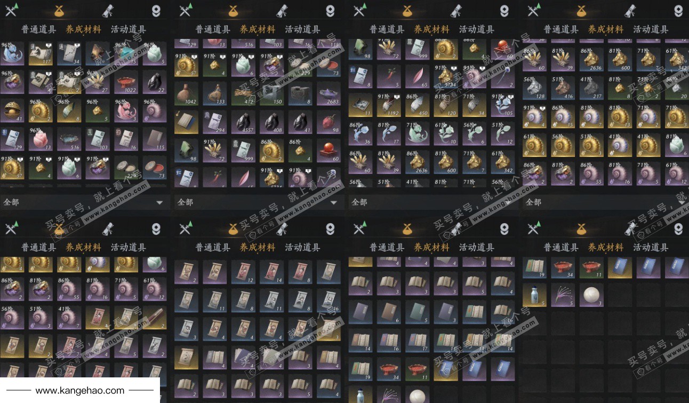
Task: Expand 全部 filter in top-left inventory panel
Action: 85,202
